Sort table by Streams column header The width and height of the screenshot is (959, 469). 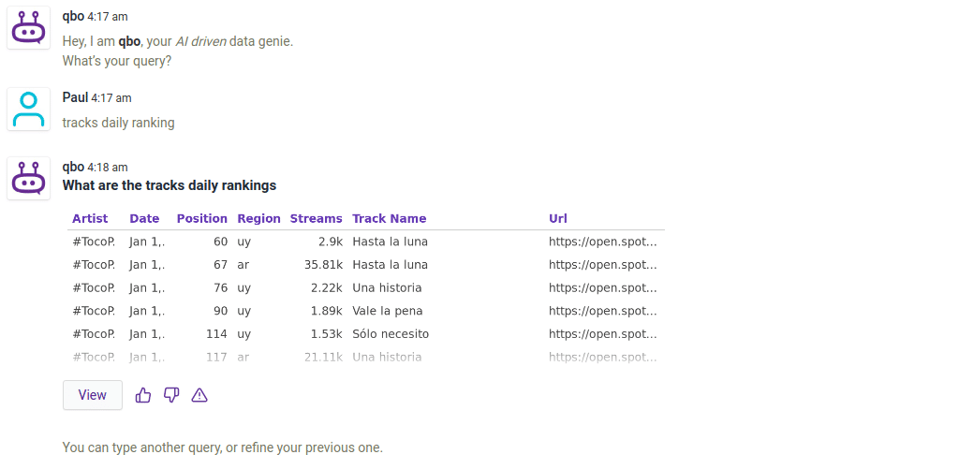click(x=316, y=218)
